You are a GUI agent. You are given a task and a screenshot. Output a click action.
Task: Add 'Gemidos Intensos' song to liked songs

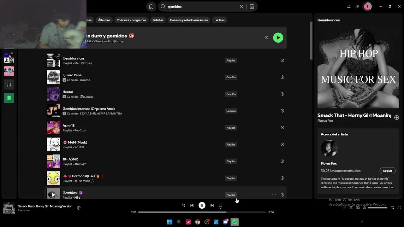[282, 111]
